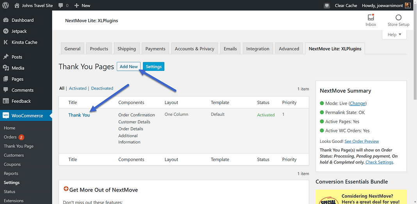This screenshot has height=204, width=417.
Task: Switch to the Products tab
Action: tap(99, 49)
